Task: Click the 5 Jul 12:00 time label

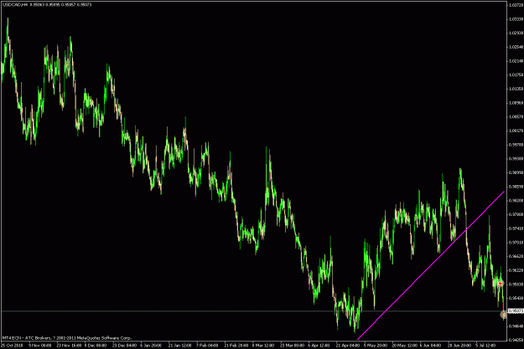Action: pos(487,346)
